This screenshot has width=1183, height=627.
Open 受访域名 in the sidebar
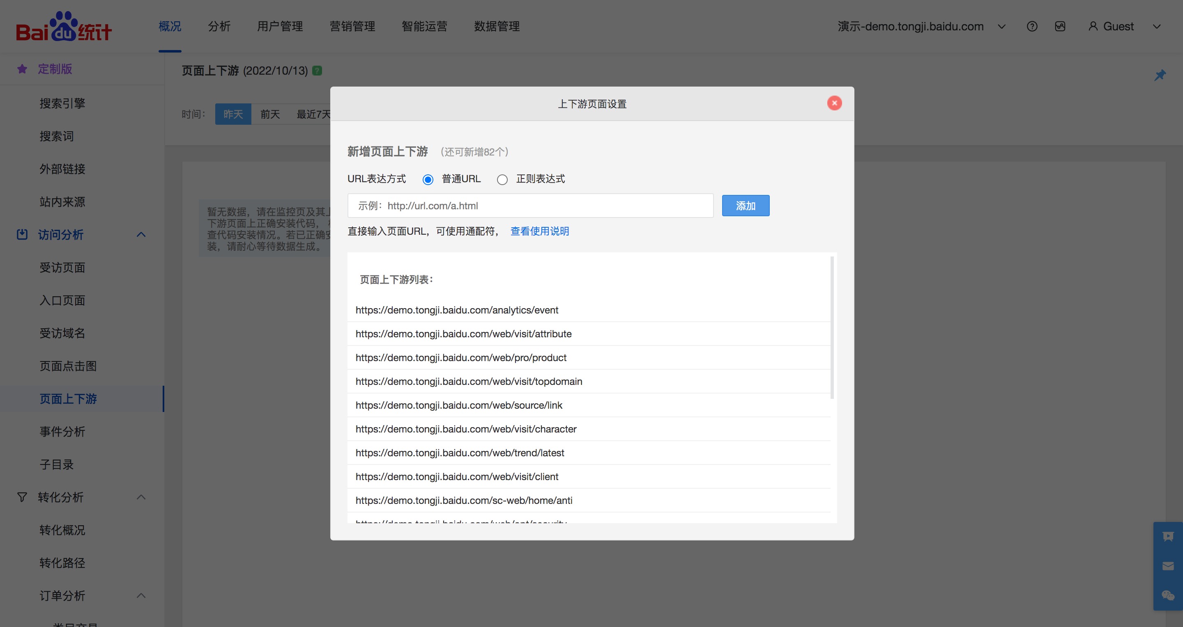(x=62, y=334)
